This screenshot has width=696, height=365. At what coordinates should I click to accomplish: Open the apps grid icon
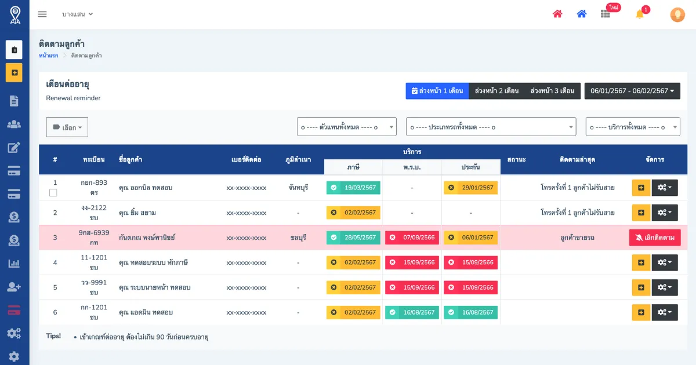tap(606, 14)
